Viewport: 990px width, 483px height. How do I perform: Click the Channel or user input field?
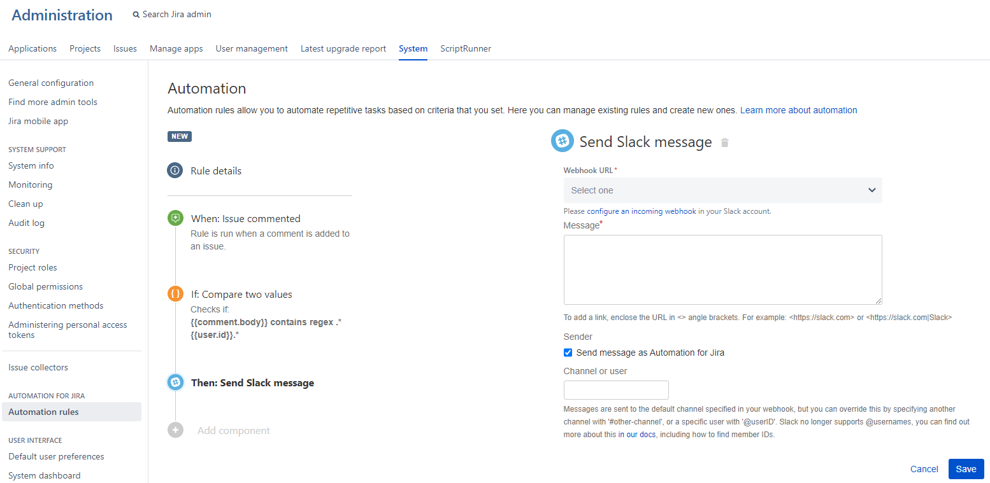coord(616,390)
